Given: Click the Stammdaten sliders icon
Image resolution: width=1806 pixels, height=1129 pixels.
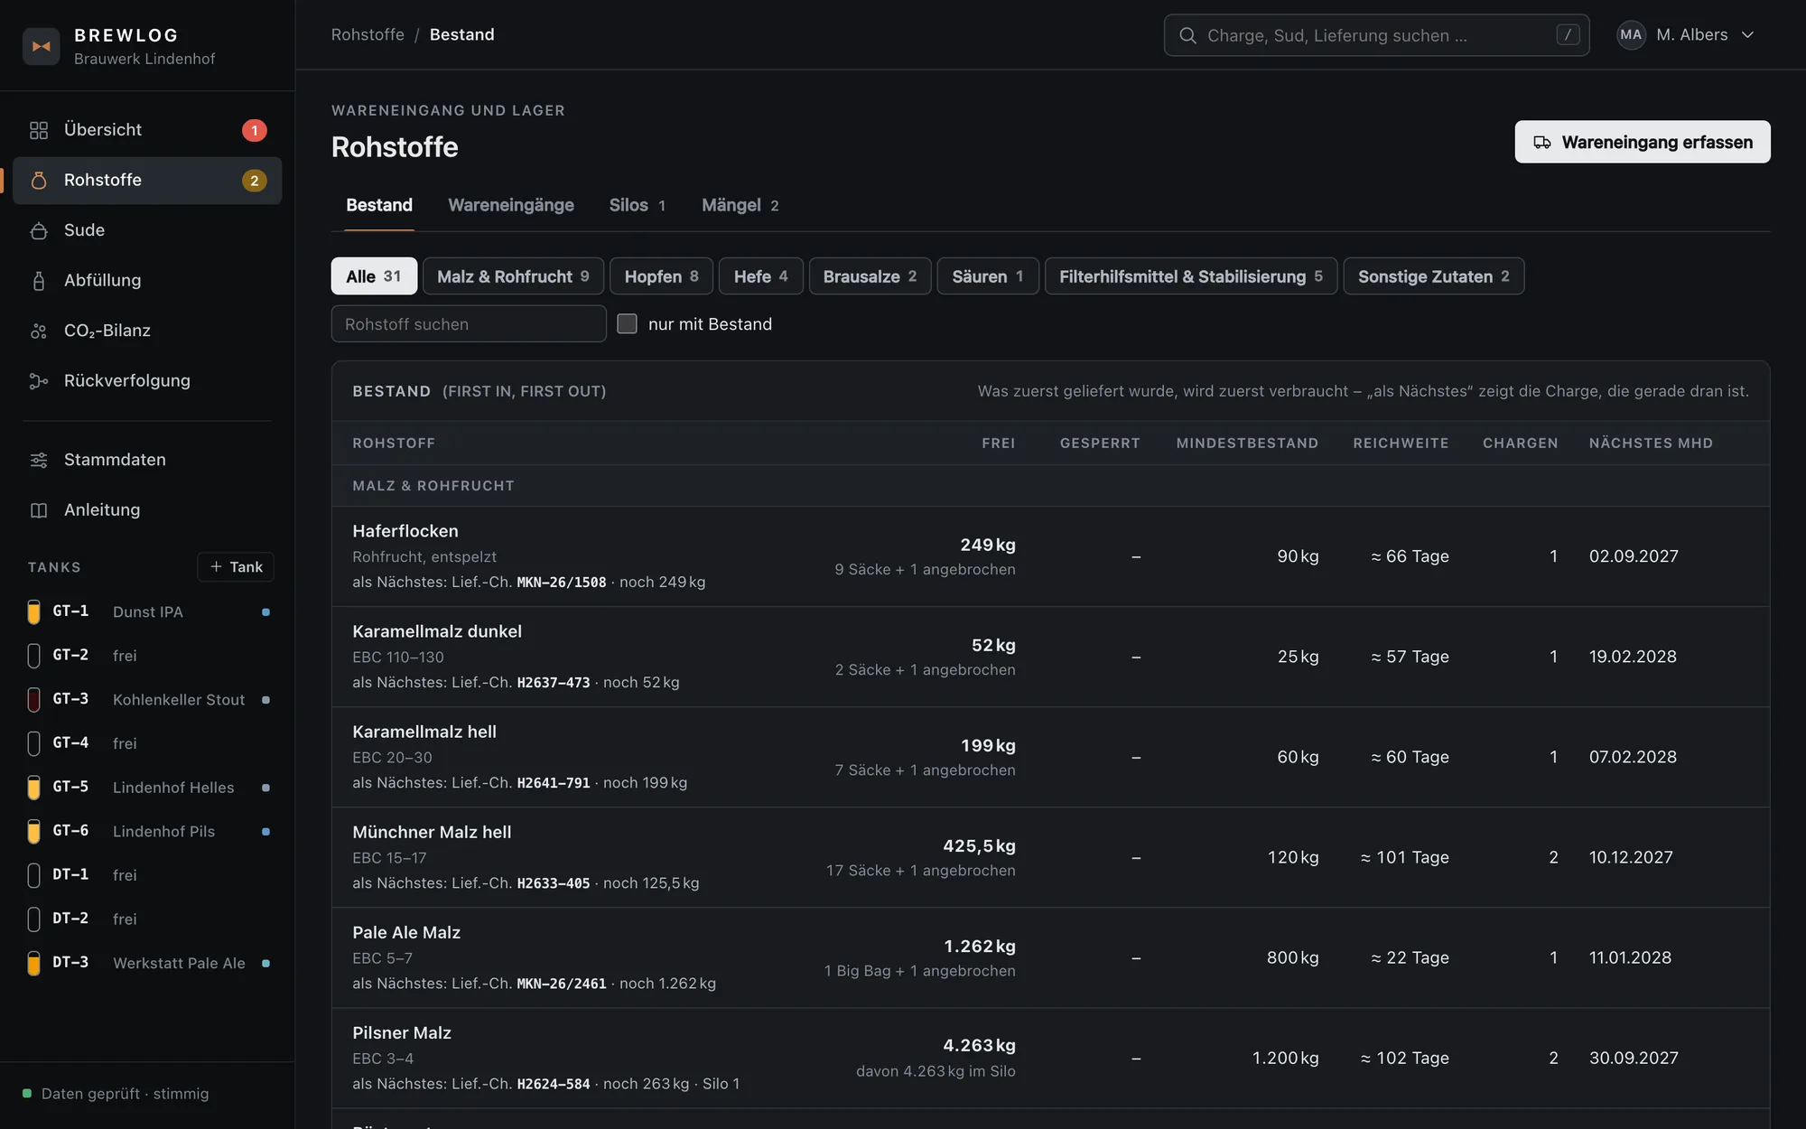Looking at the screenshot, I should [38, 460].
